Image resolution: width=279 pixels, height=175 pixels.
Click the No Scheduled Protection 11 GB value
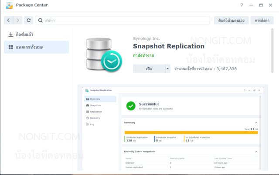(189, 141)
